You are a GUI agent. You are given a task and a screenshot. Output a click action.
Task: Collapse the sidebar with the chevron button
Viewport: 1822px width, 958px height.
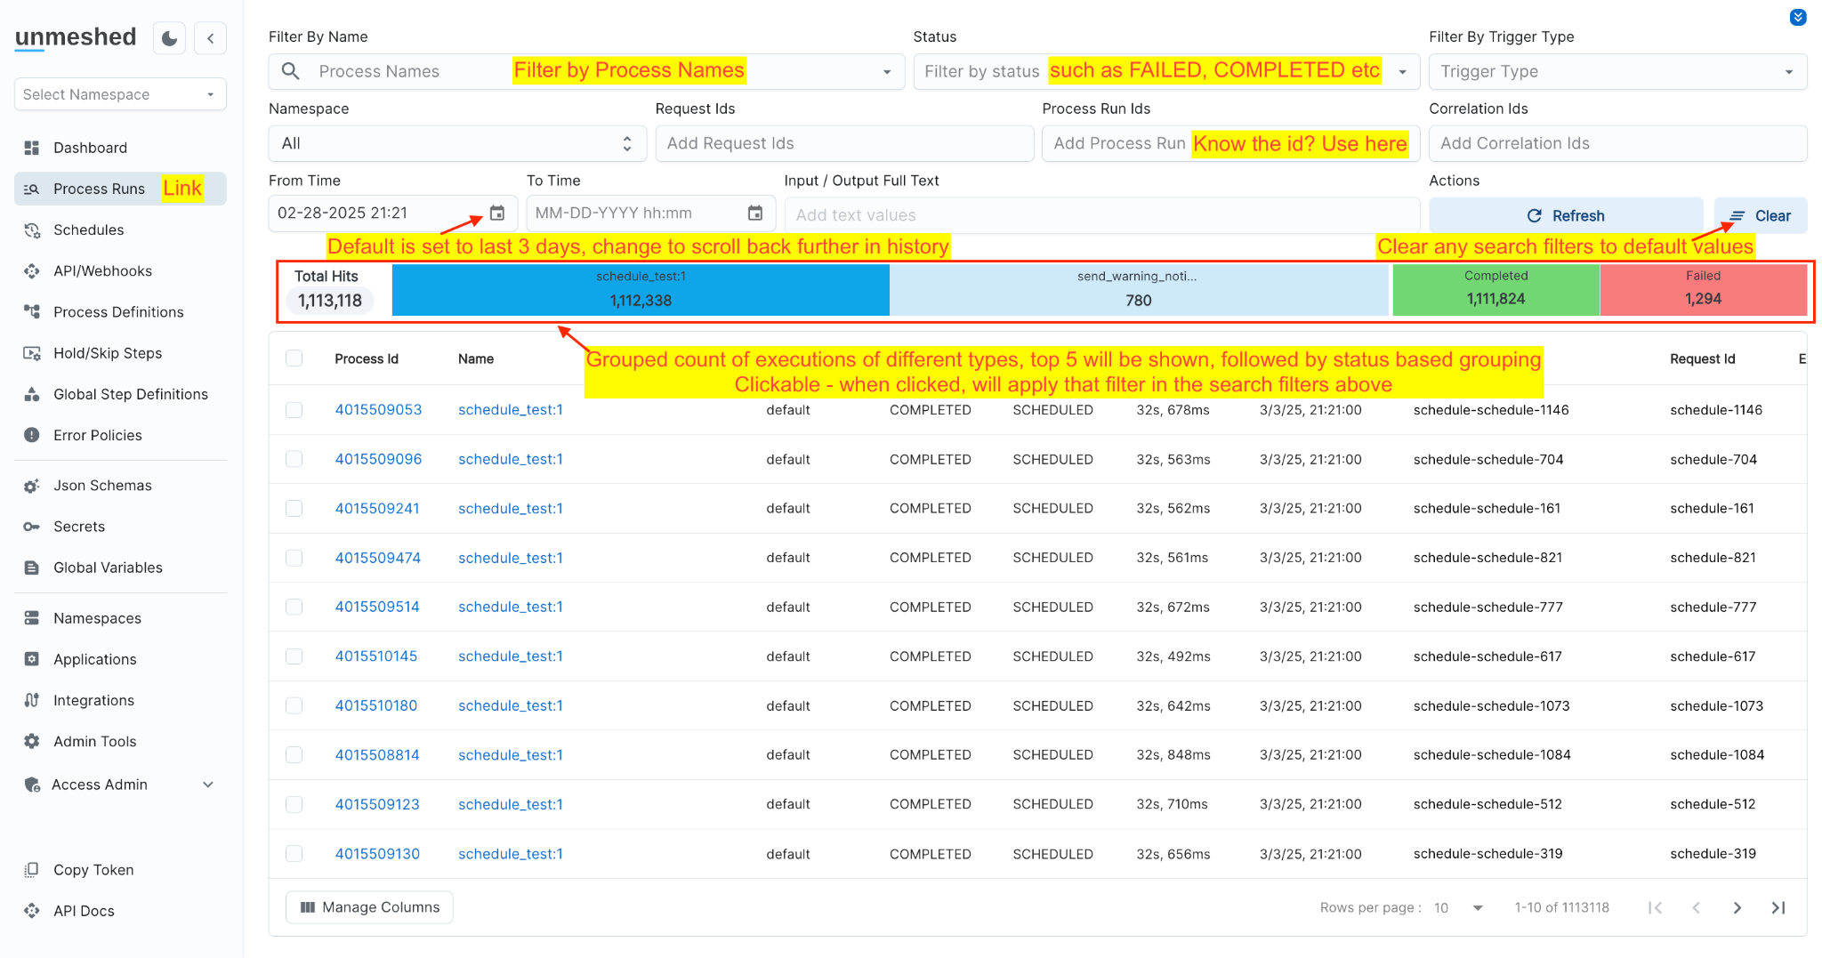pos(211,38)
